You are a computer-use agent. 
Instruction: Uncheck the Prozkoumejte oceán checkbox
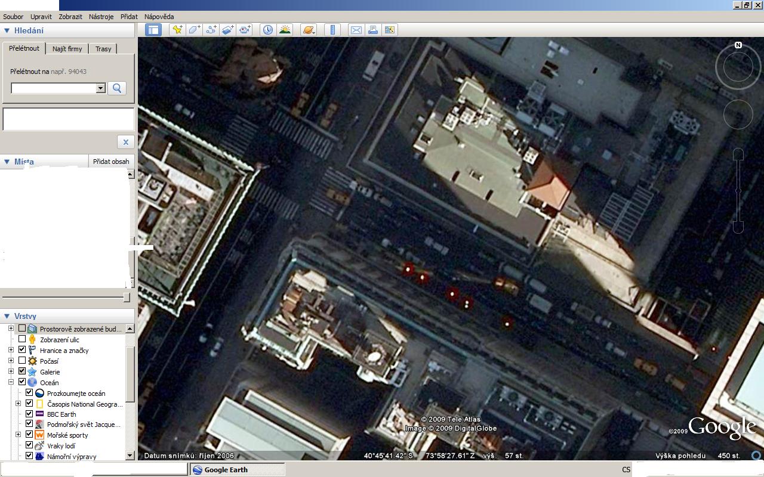click(29, 393)
